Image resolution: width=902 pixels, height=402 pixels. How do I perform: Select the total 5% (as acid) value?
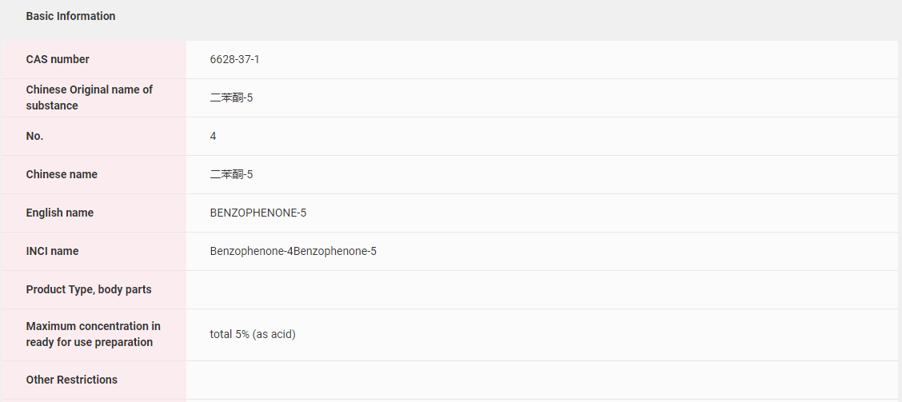[253, 334]
